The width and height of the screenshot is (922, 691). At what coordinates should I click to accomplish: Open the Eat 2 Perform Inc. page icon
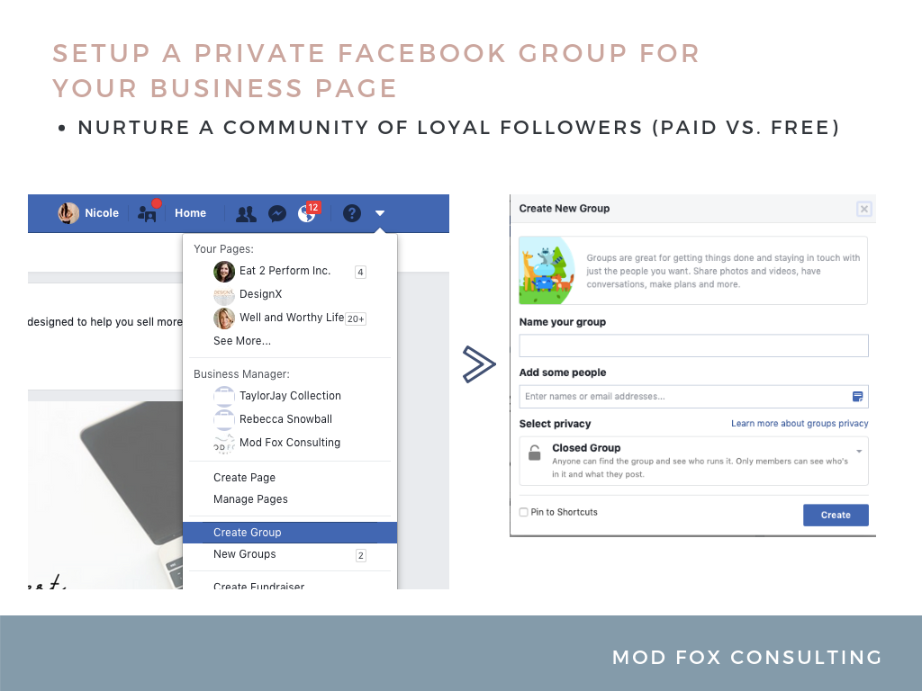(x=223, y=271)
